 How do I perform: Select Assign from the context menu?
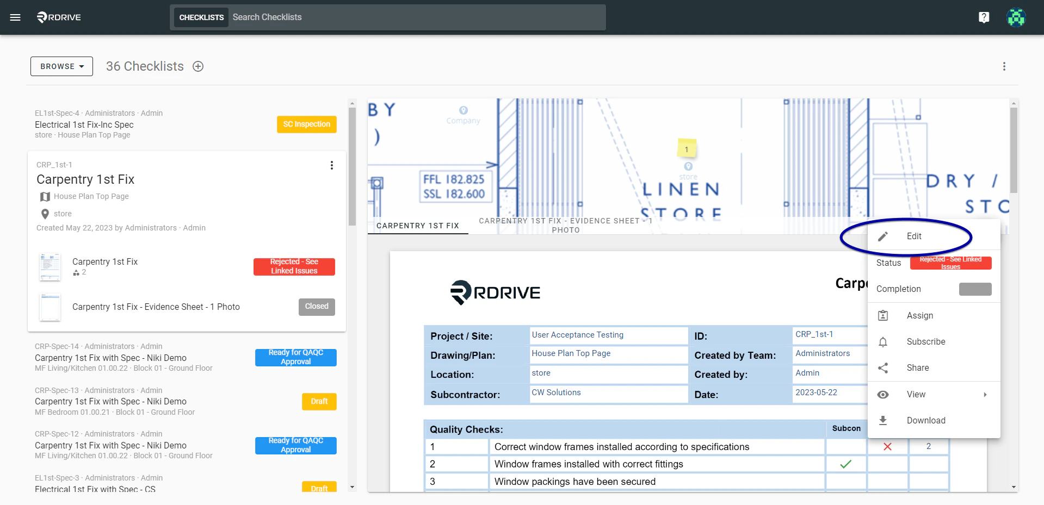click(x=934, y=315)
